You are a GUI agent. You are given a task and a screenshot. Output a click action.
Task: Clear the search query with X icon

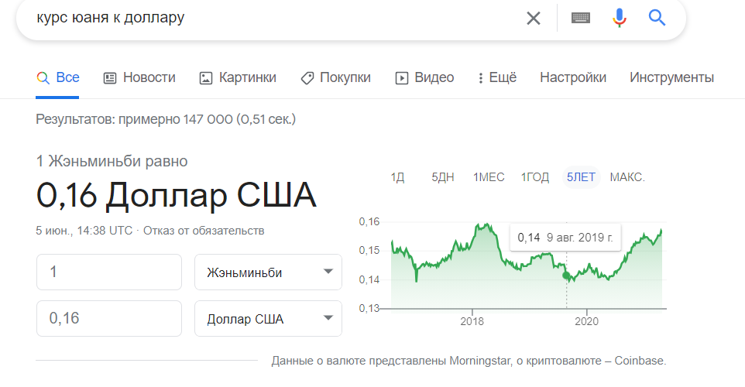coord(534,18)
